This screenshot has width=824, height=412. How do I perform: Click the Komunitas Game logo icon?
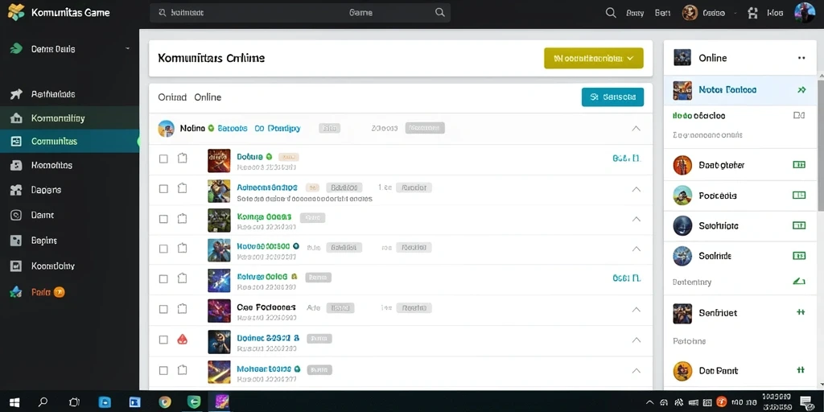click(16, 13)
